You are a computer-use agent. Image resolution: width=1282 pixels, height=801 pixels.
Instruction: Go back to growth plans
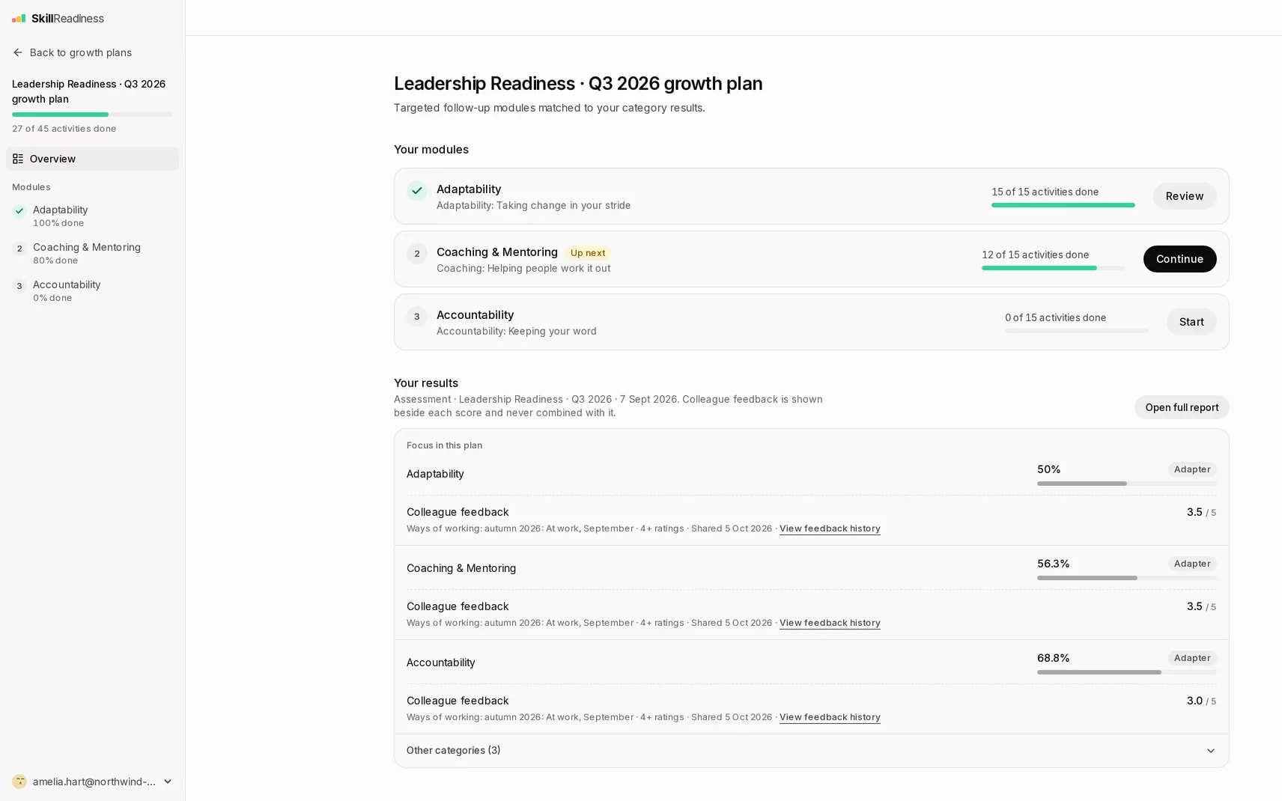click(x=72, y=52)
